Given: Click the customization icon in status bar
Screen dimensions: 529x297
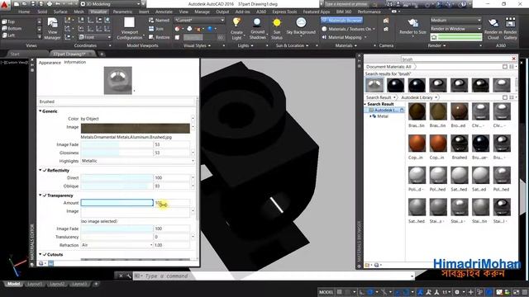Looking at the screenshot, I should 524,292.
